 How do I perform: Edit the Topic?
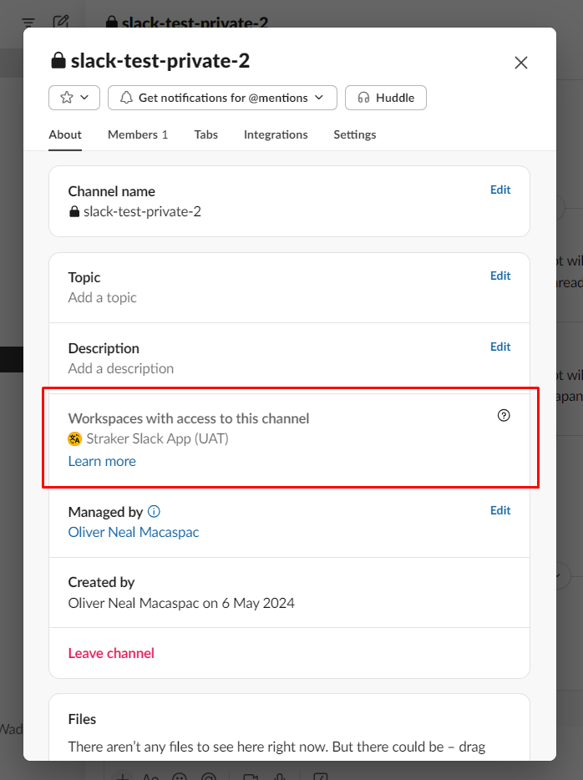point(500,276)
